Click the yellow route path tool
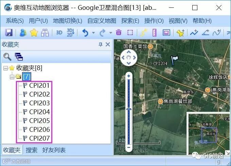Screen dimensions: 231x166 pos(144,33)
